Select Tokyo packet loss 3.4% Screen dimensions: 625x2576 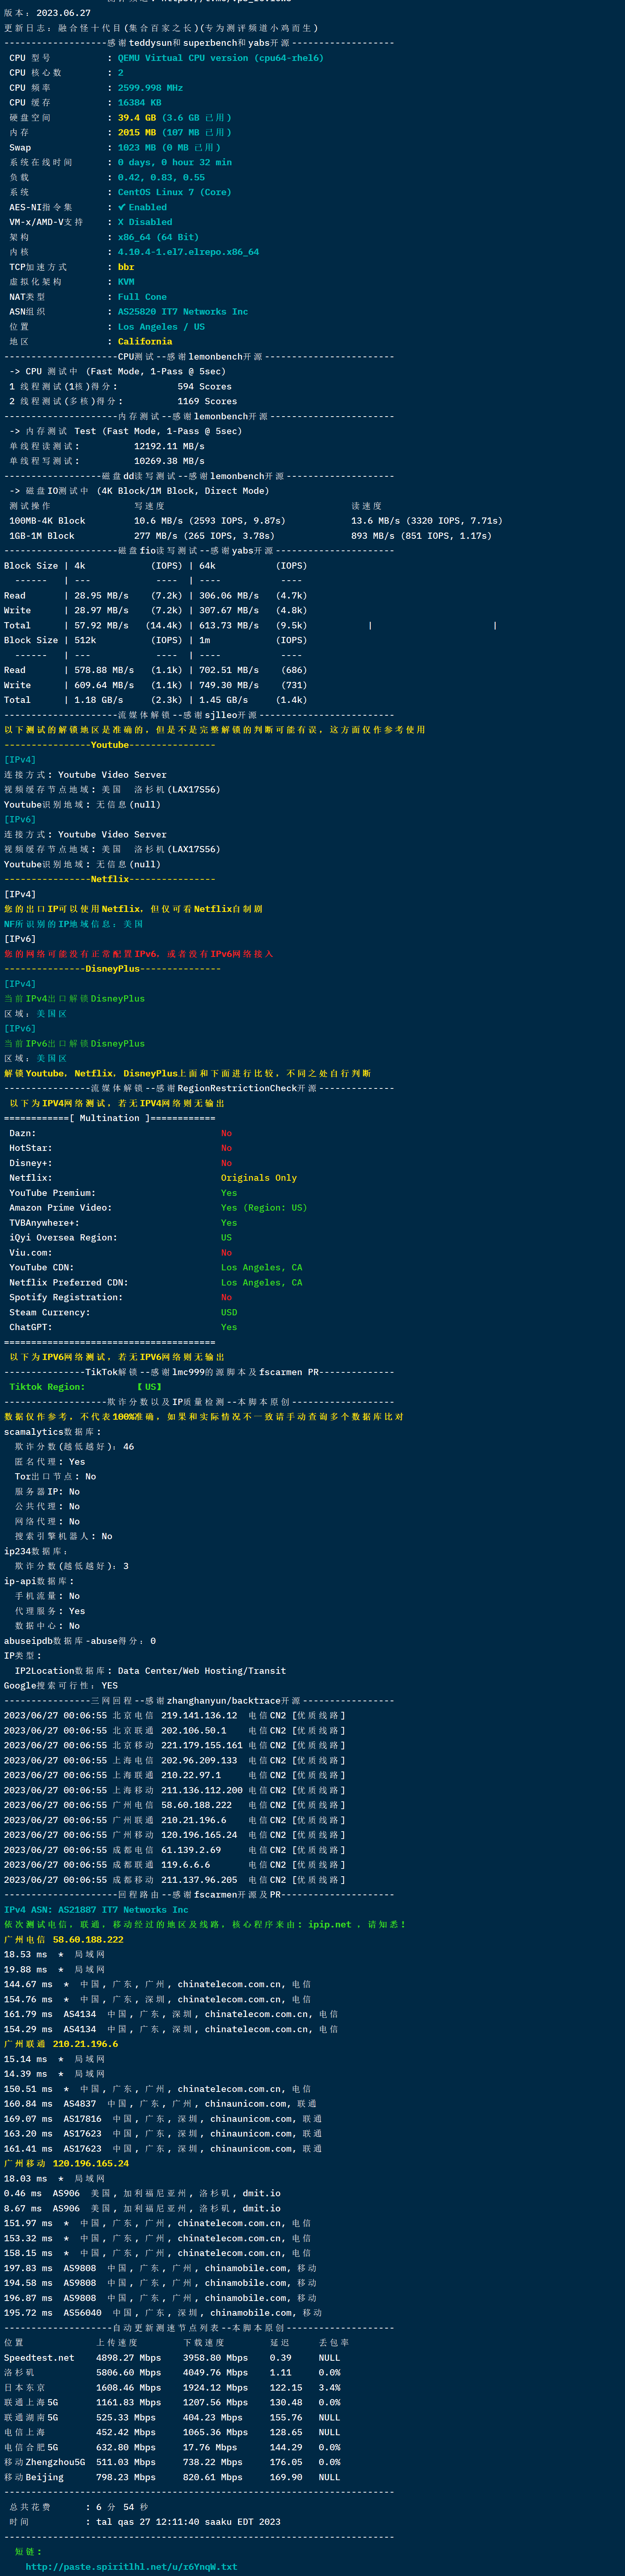(330, 2387)
